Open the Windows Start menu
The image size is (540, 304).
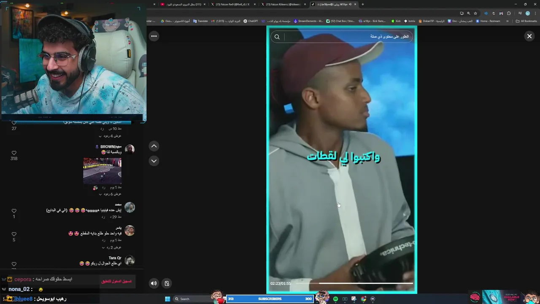(167, 299)
